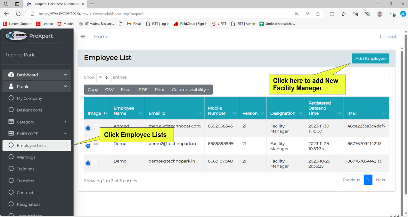Open the Employee Lists menu item

(x=31, y=145)
